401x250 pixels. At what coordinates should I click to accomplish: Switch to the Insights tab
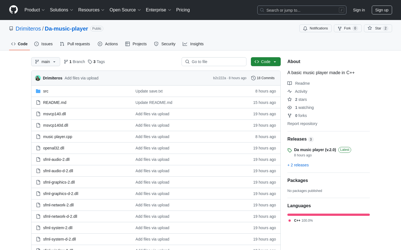pos(193,44)
